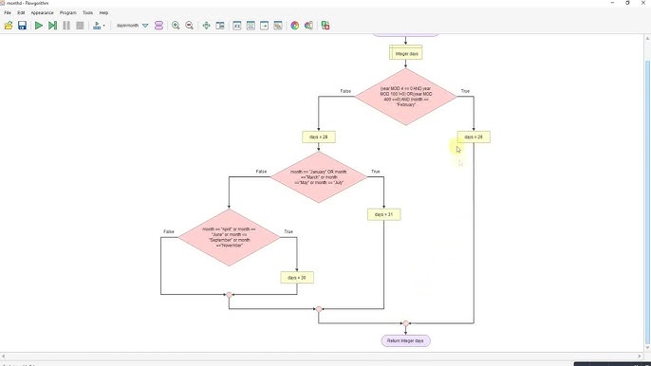
Task: Open a file using the folder icon
Action: [9, 26]
